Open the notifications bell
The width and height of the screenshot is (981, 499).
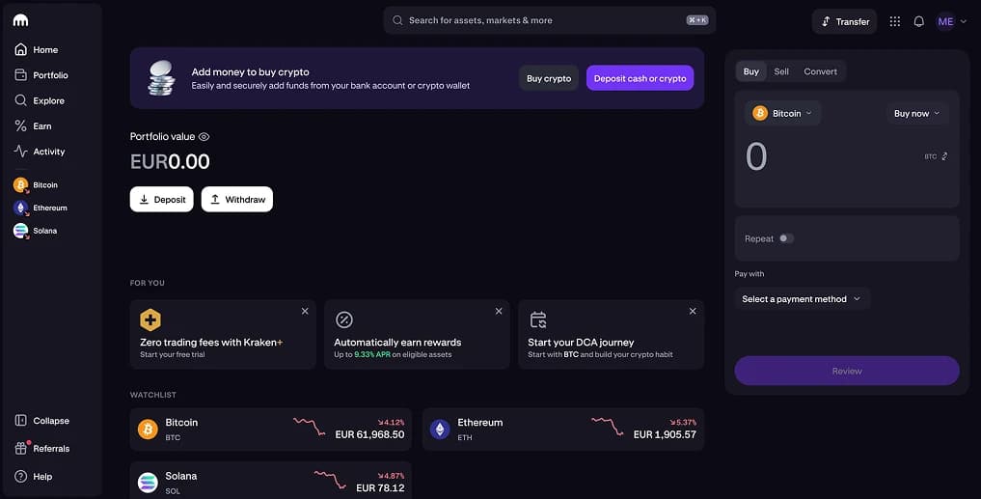[918, 21]
